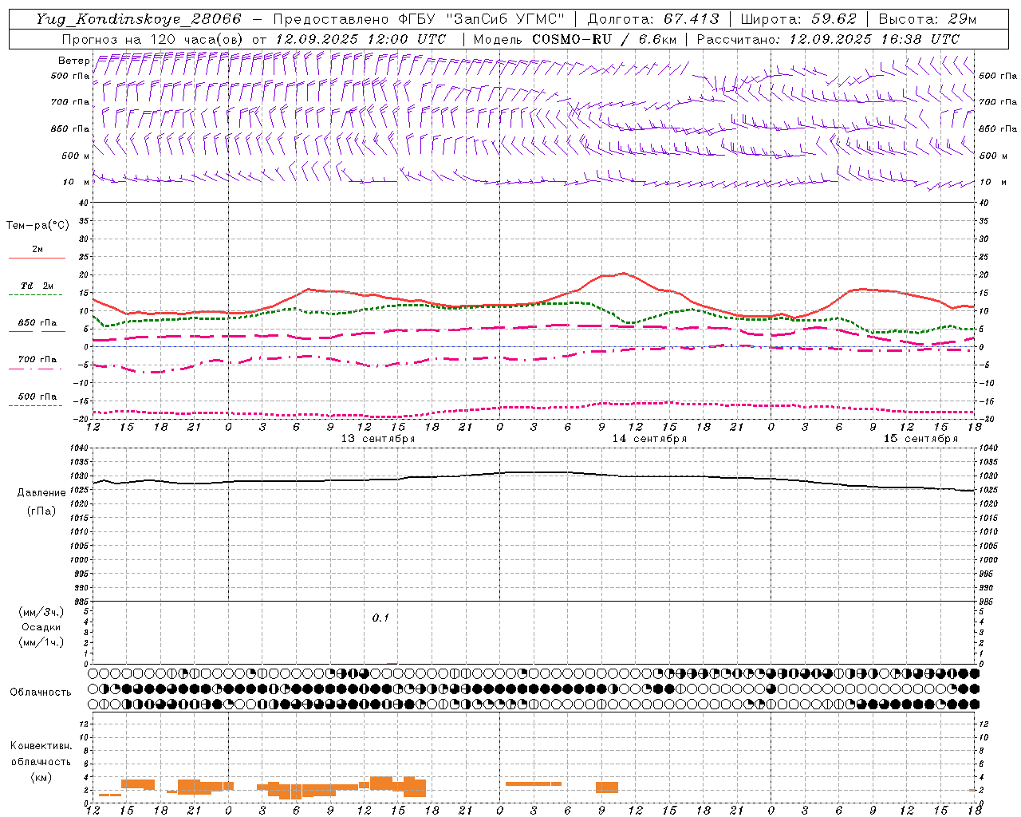1021x817 pixels.
Task: Click the 13 сентября date label
Action: (x=378, y=439)
